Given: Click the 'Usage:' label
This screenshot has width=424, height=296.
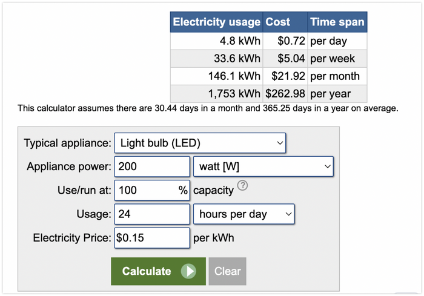Looking at the screenshot, I should coord(94,214).
